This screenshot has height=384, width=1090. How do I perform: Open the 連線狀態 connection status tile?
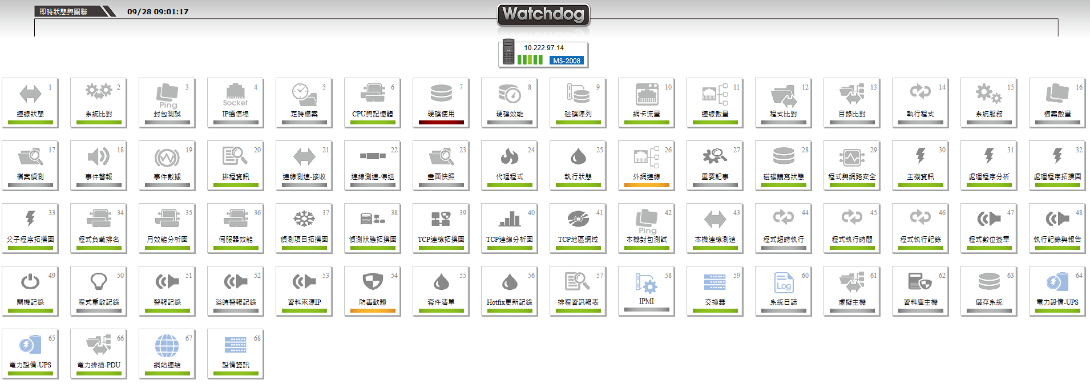tap(30, 102)
